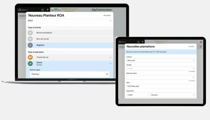Image resolution: width=210 pixels, height=120 pixels.
Task: Click the Carnet tab on the laptop
Action: [22, 16]
